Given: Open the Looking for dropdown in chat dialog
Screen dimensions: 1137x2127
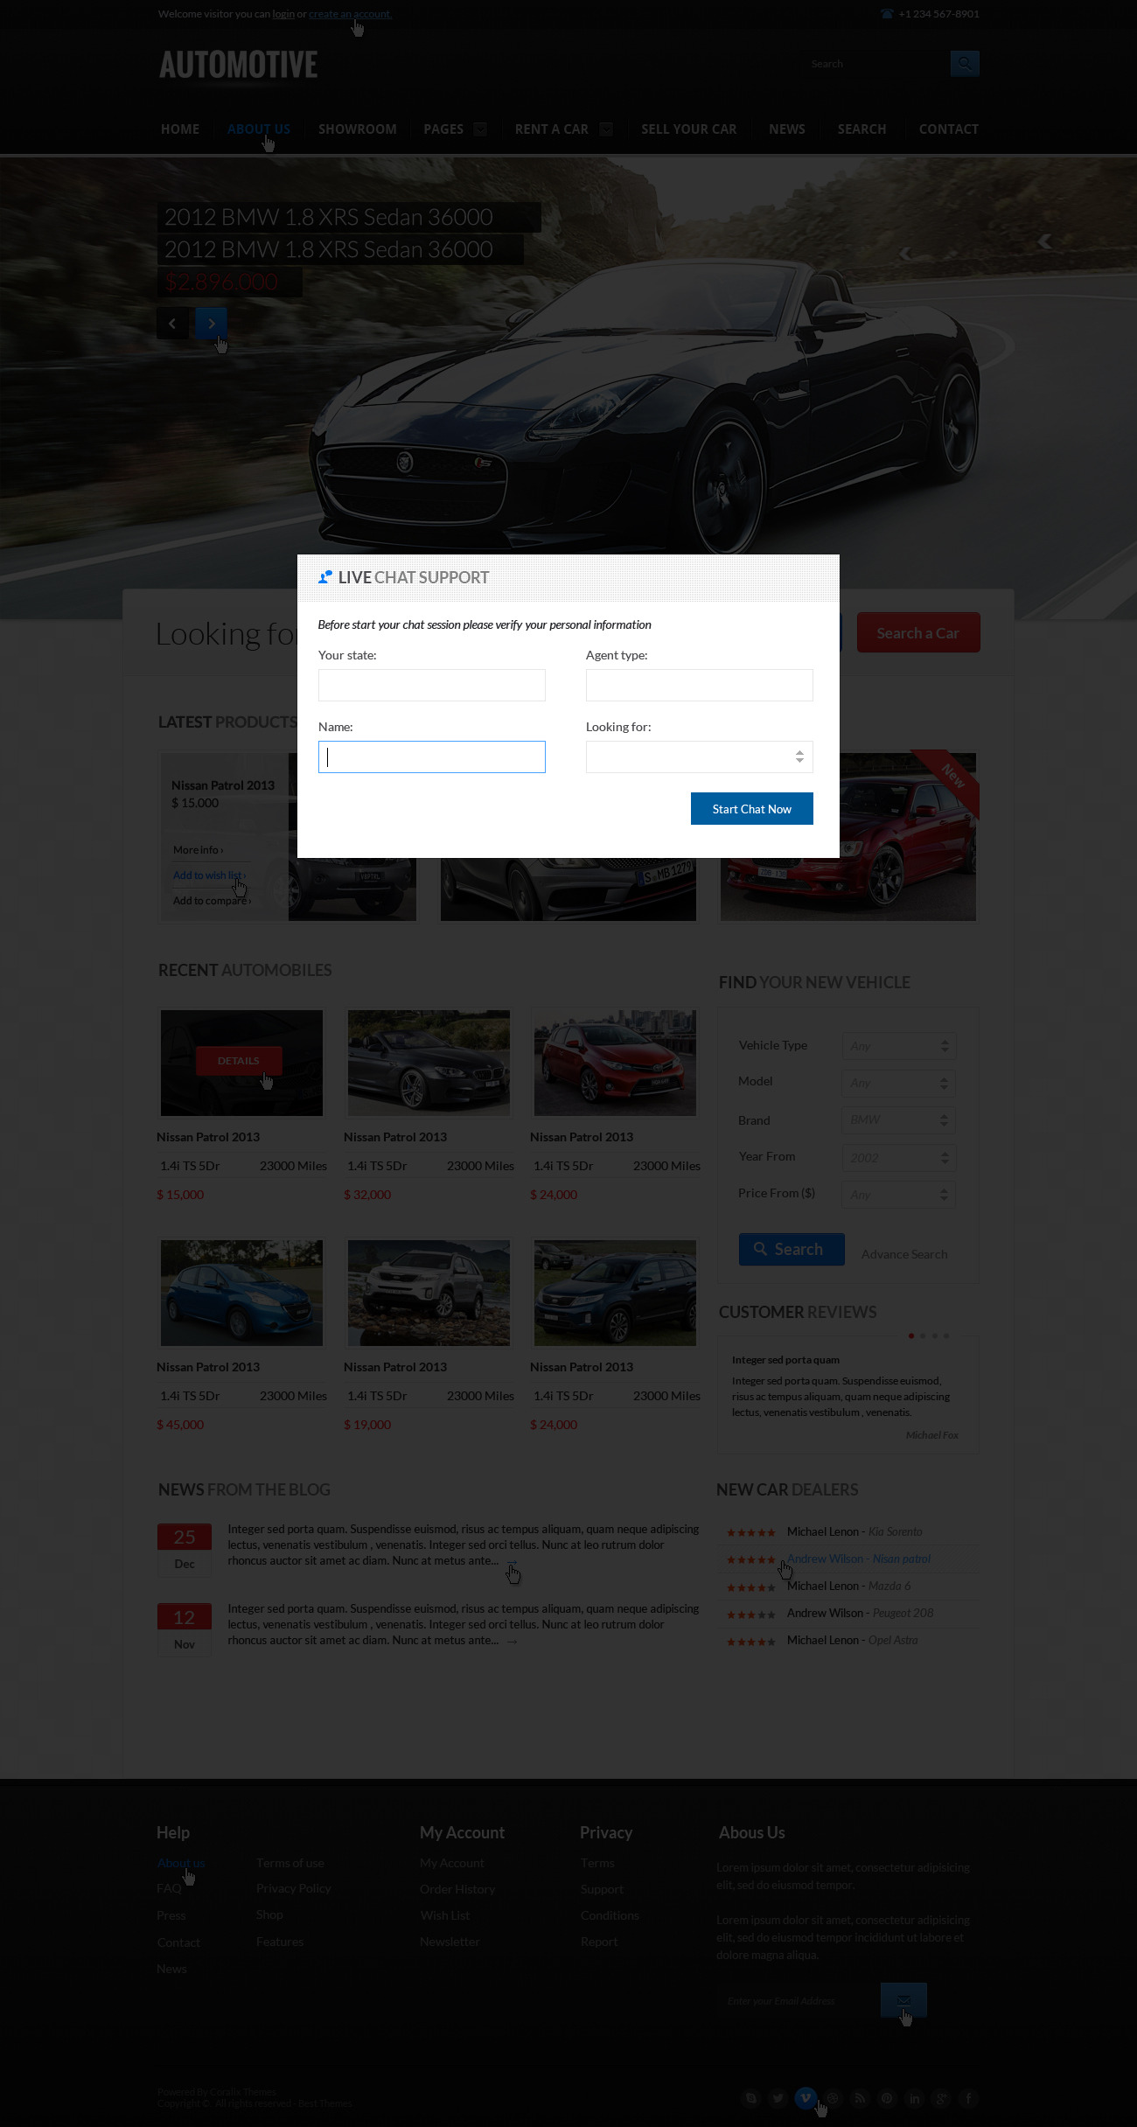Looking at the screenshot, I should pyautogui.click(x=700, y=757).
